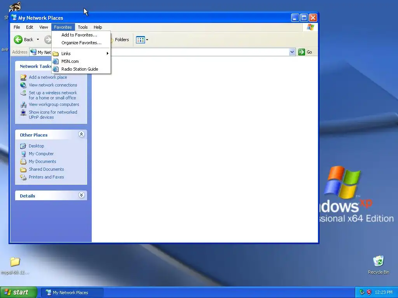Click the Printers and Faxes icon

[x=23, y=177]
